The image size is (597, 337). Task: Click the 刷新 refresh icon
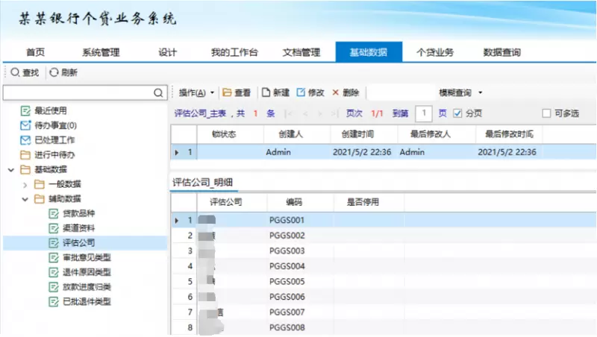point(54,73)
